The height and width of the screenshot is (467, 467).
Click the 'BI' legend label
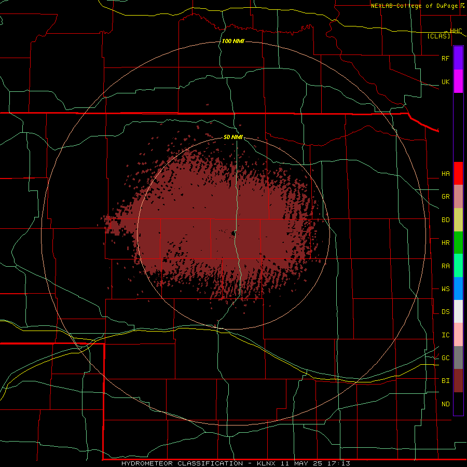(445, 381)
